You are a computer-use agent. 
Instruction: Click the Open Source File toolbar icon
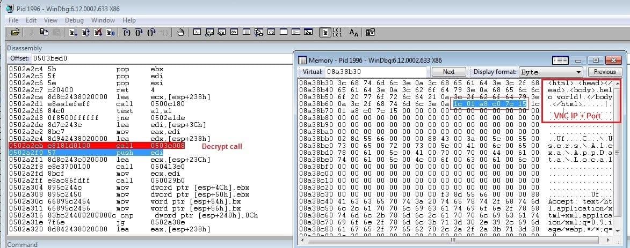point(15,32)
